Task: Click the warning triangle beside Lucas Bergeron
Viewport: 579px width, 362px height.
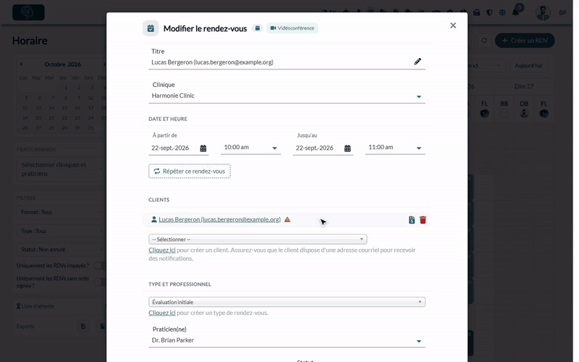Action: 287,219
